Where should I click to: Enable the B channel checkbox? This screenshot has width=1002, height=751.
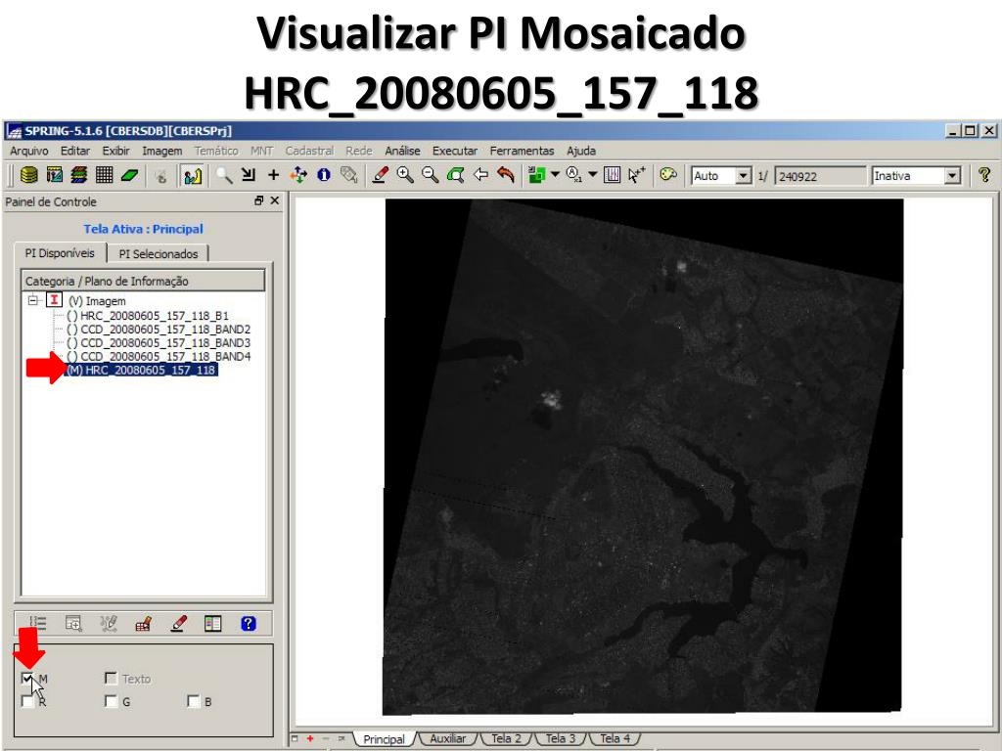[x=193, y=701]
